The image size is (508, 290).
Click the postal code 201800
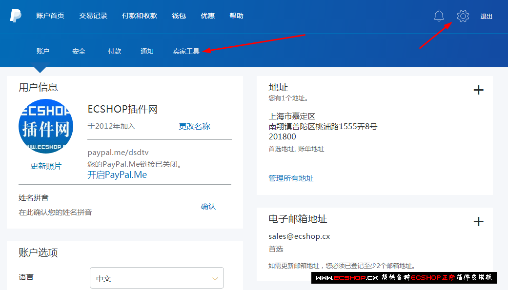[282, 136]
